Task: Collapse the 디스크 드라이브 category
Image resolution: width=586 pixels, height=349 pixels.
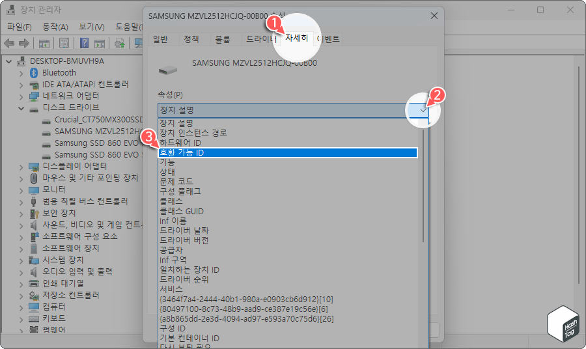Action: coord(21,108)
